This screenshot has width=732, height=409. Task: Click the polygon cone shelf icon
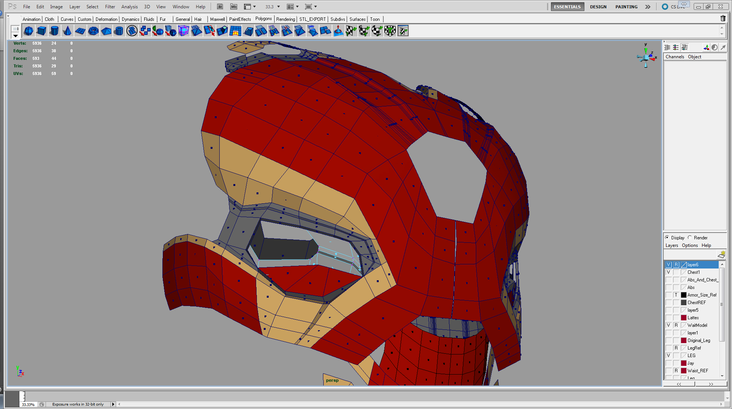tap(67, 31)
